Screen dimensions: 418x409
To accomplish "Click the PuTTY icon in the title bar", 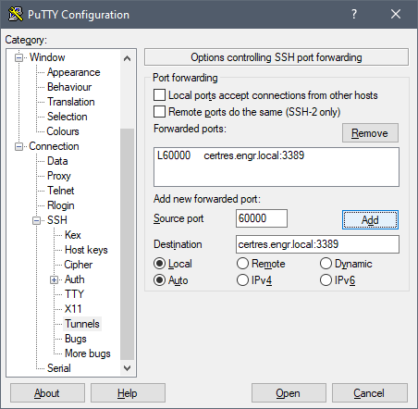I will [x=16, y=14].
